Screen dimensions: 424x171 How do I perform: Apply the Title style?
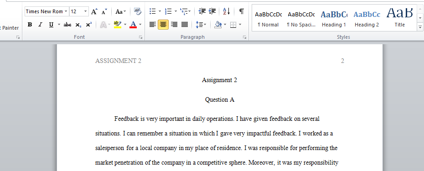coord(399,18)
